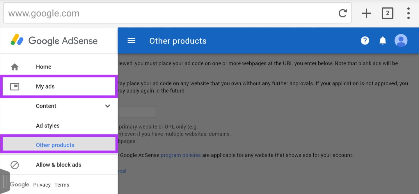View notifications via the bell icon
The image size is (419, 194).
coord(383,41)
